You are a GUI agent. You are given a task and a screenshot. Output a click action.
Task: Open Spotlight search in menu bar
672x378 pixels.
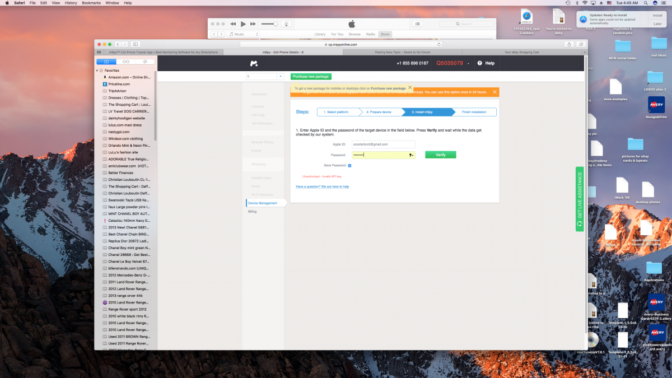click(x=646, y=3)
